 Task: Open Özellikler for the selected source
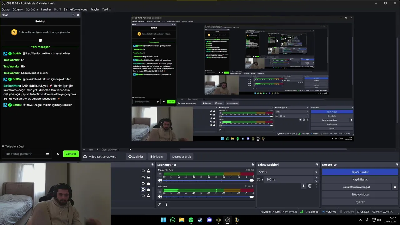136,157
